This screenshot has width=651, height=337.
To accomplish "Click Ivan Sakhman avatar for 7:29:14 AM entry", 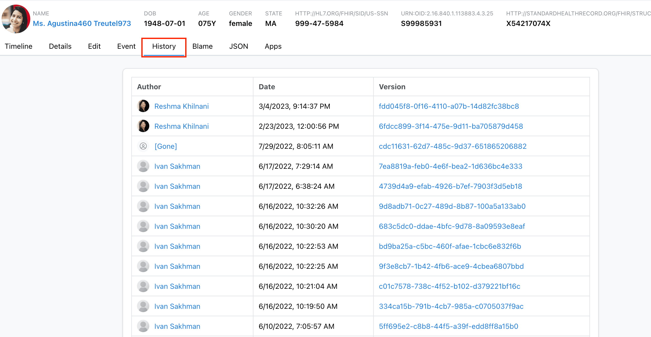I will point(143,166).
